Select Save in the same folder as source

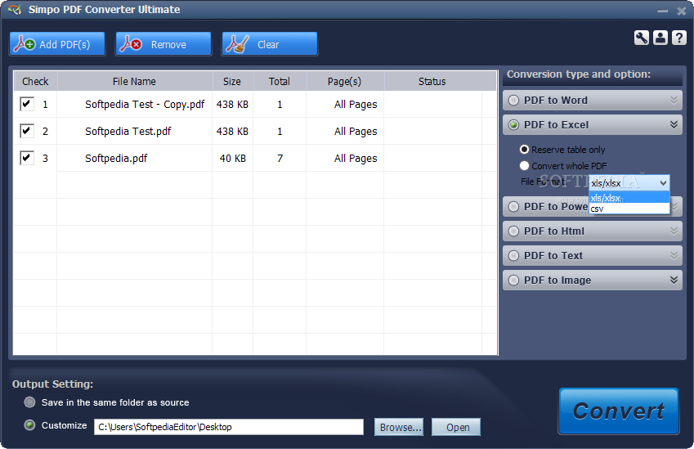(29, 402)
